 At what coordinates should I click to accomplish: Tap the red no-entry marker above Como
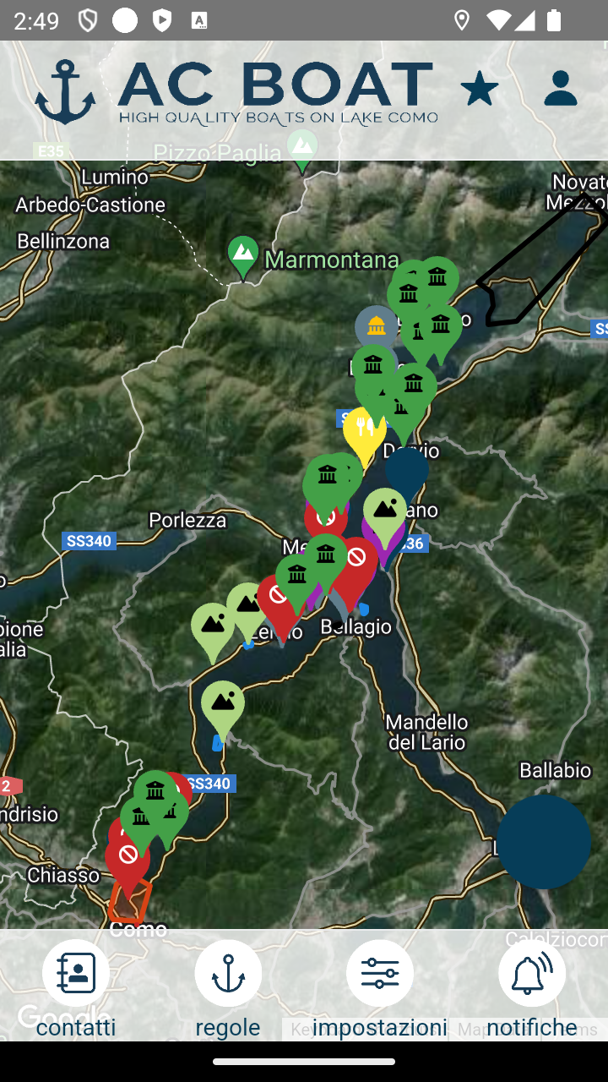coord(128,858)
